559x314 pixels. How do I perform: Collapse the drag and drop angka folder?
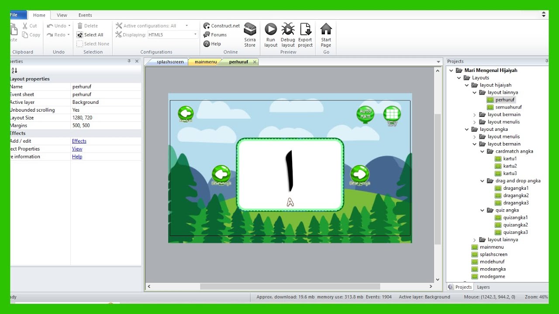[x=483, y=181]
